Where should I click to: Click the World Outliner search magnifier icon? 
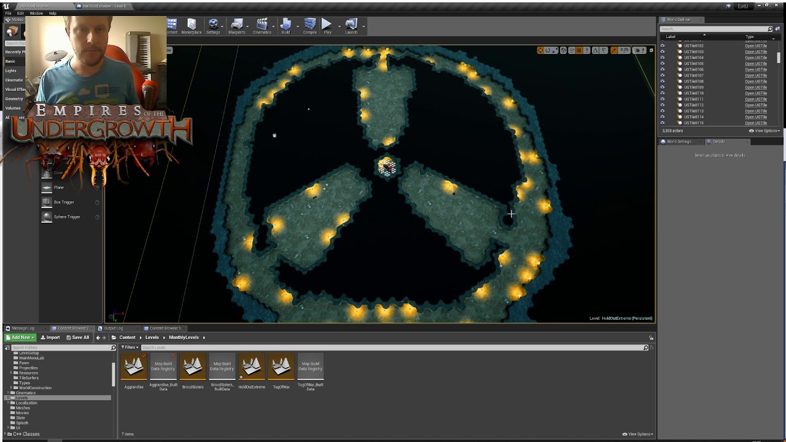(770, 29)
